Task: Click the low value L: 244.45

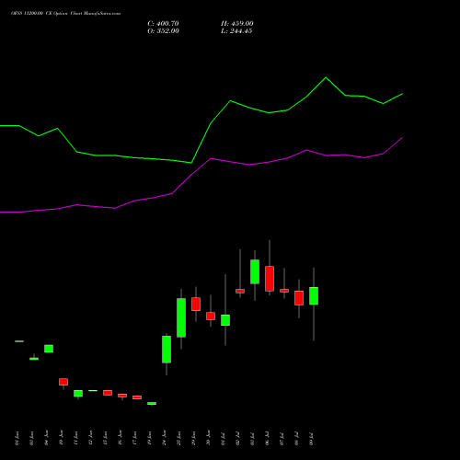Action: click(x=236, y=31)
